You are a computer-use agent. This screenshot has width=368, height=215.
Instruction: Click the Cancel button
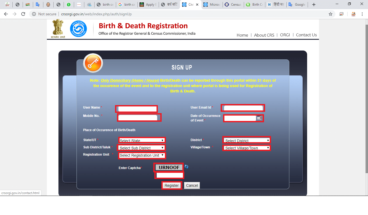coord(192,185)
